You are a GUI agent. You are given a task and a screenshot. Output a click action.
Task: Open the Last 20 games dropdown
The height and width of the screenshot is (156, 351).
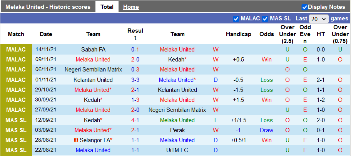click(x=319, y=19)
